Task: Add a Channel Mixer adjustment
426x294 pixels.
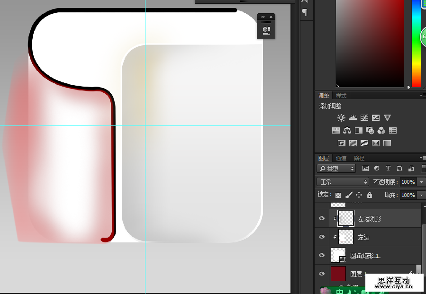Action: pyautogui.click(x=381, y=131)
